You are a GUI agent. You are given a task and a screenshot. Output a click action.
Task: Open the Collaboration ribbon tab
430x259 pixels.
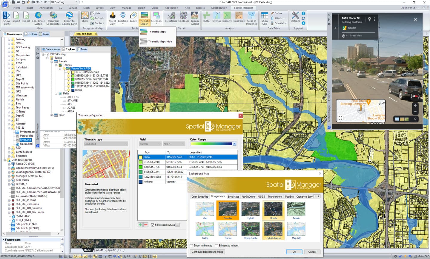(x=219, y=8)
